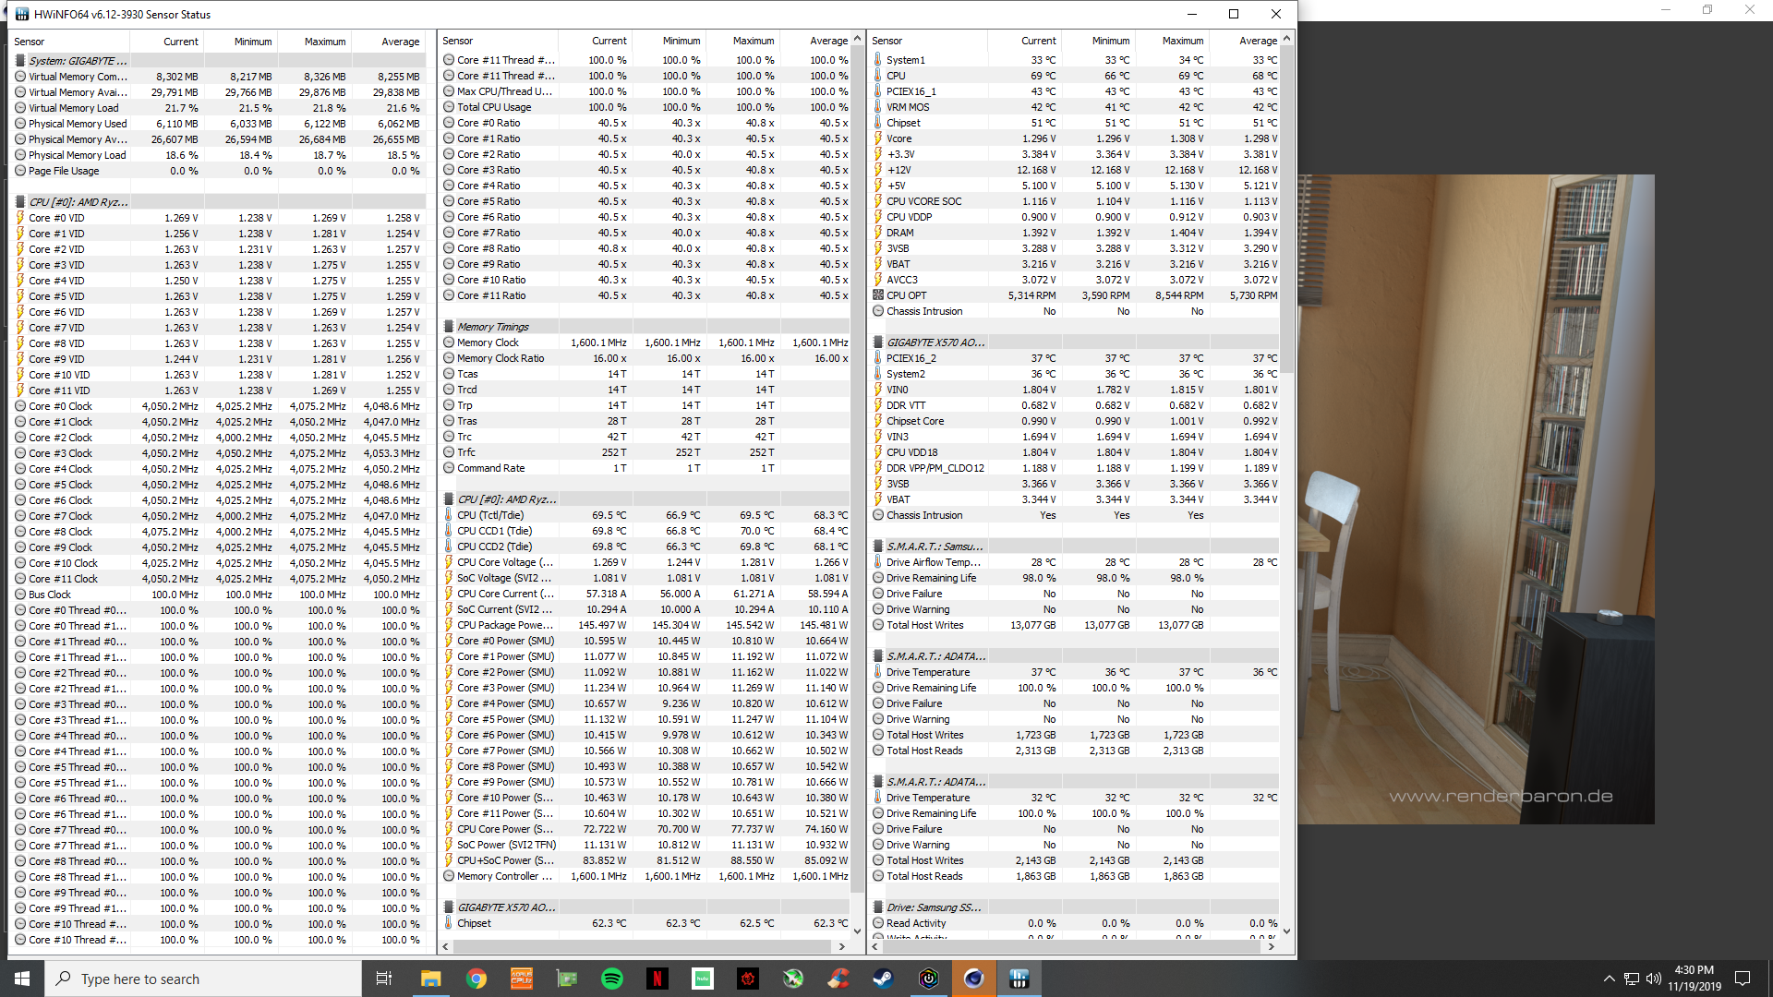Open the Windows Start menu
Viewport: 1773px width, 997px height.
pyautogui.click(x=22, y=979)
